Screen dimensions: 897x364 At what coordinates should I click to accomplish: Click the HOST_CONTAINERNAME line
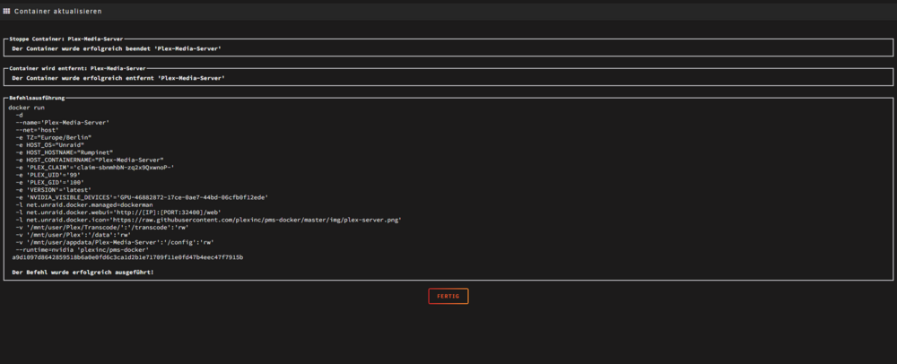(90, 160)
